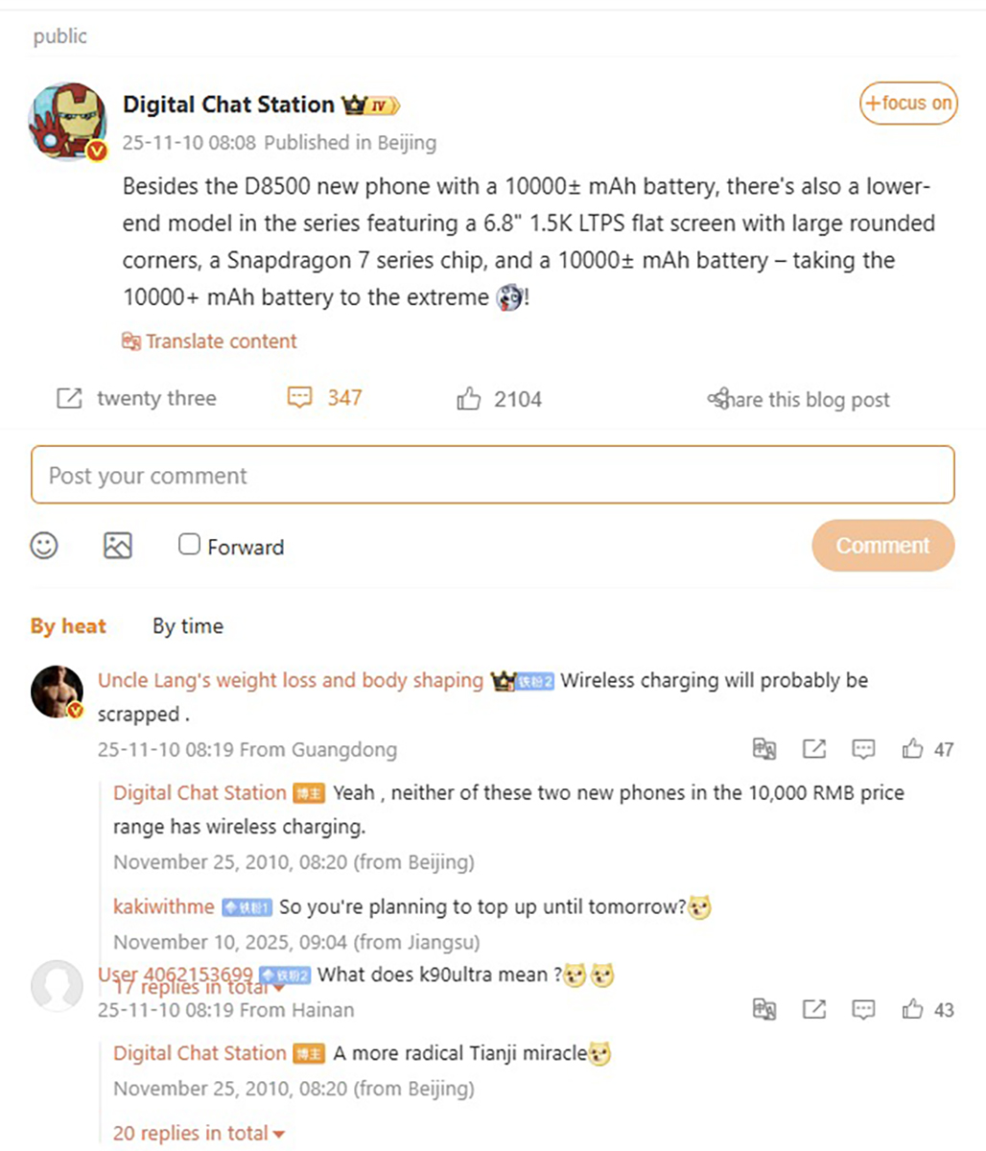The width and height of the screenshot is (986, 1151).
Task: Expand 20 replies in total
Action: click(x=199, y=1133)
